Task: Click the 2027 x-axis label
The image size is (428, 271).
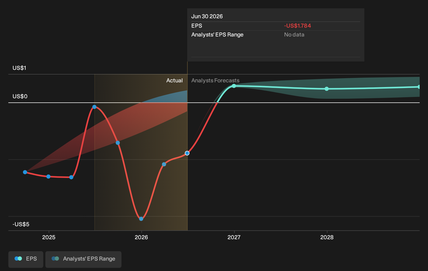Action: point(234,237)
